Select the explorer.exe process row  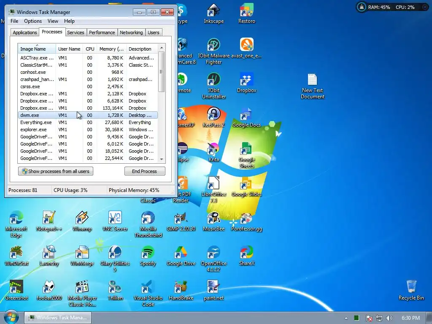[88, 130]
